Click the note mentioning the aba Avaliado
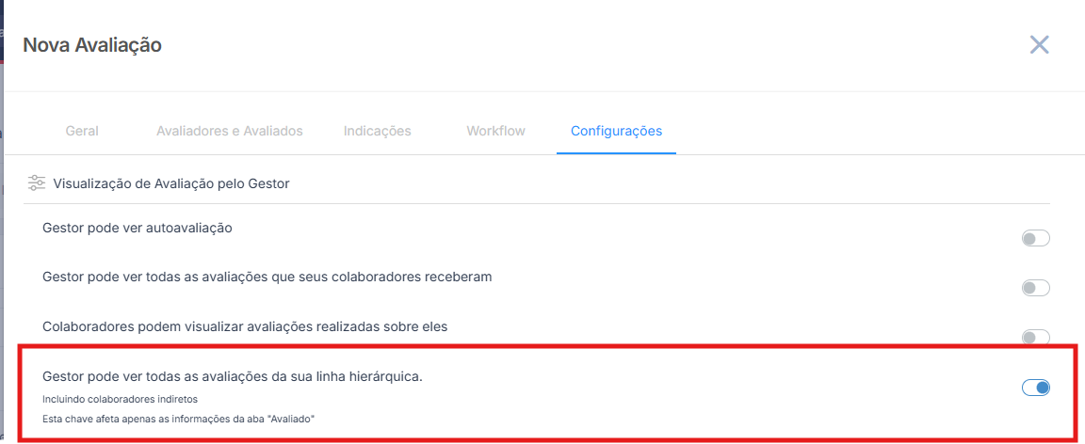This screenshot has height=444, width=1085. pyautogui.click(x=178, y=419)
